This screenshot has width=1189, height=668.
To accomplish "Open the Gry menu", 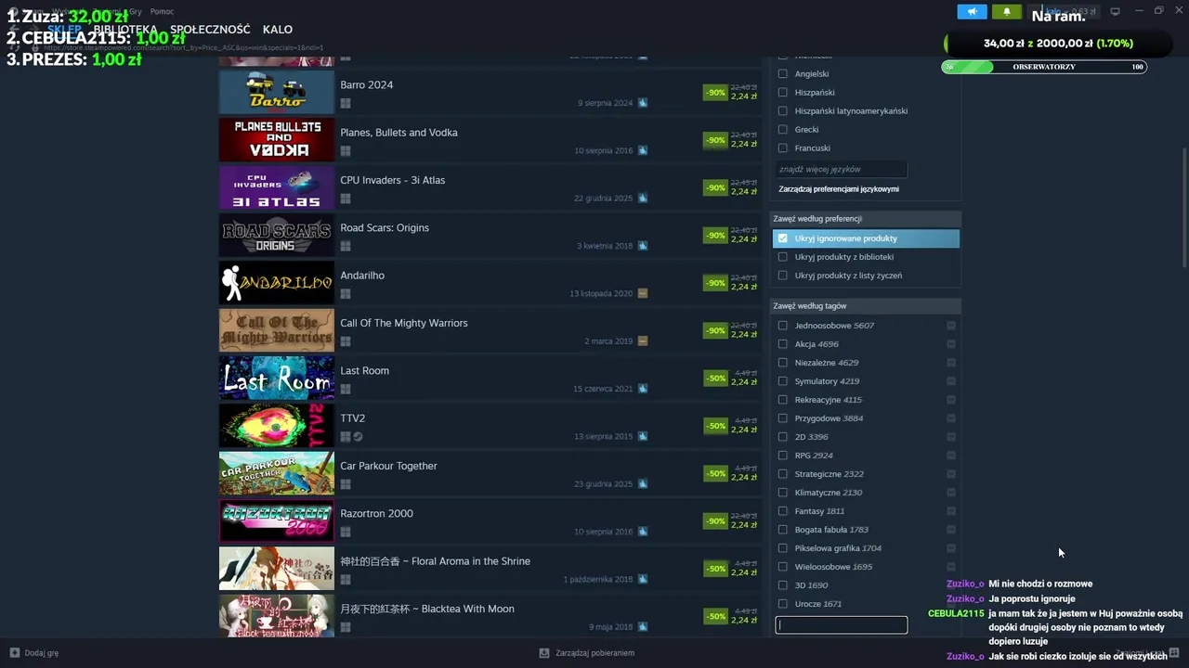I will (x=136, y=11).
